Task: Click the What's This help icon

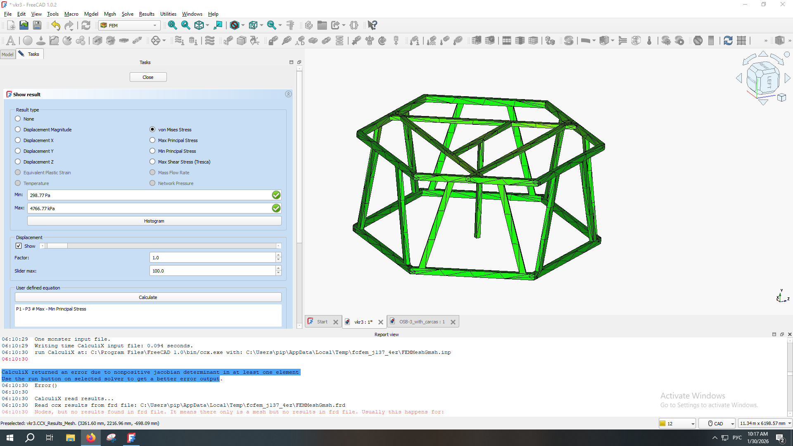Action: coord(372,26)
